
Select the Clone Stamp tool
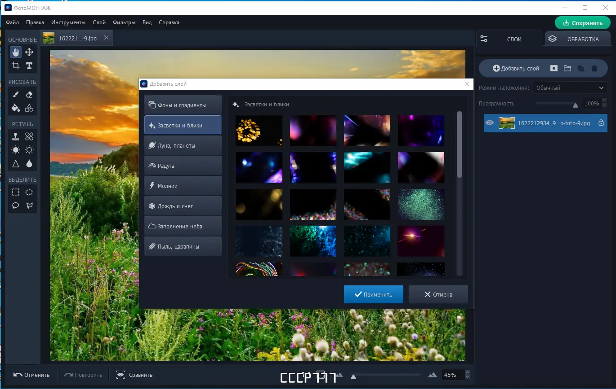[16, 136]
